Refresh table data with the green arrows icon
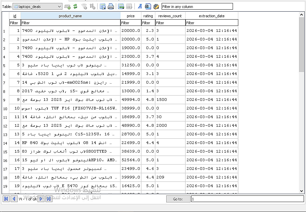 75,6
